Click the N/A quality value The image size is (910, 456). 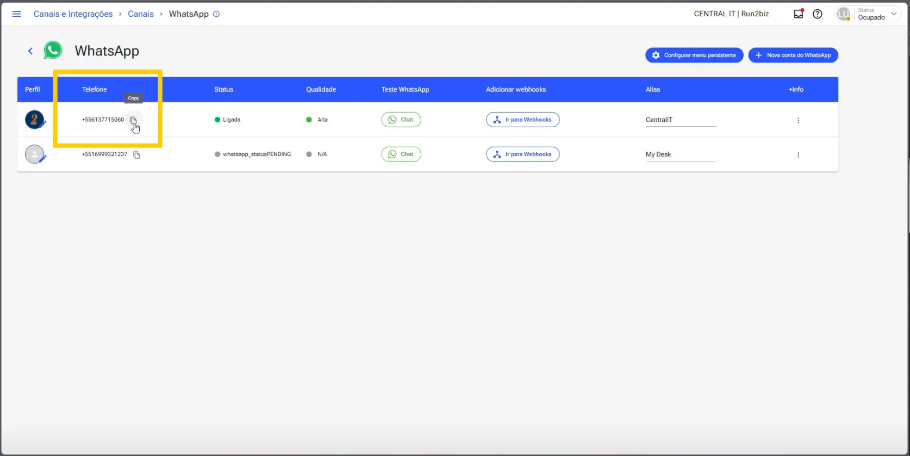pos(322,154)
